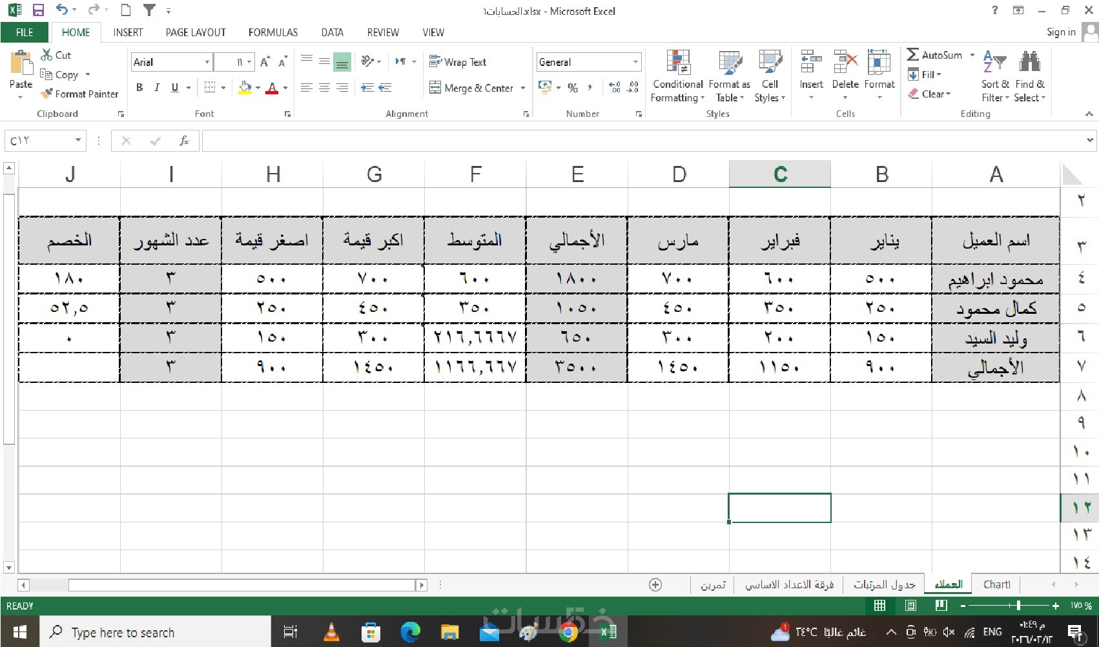
Task: Open the Arial font name dropdown
Action: click(x=207, y=62)
